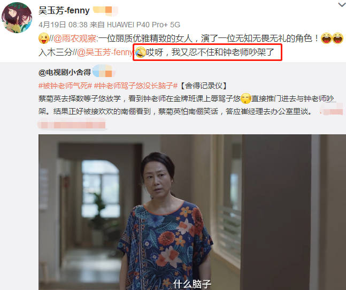The image size is (346, 290).
Task: Open the 4月19日 08:38 timestamp link
Action: click(x=63, y=25)
